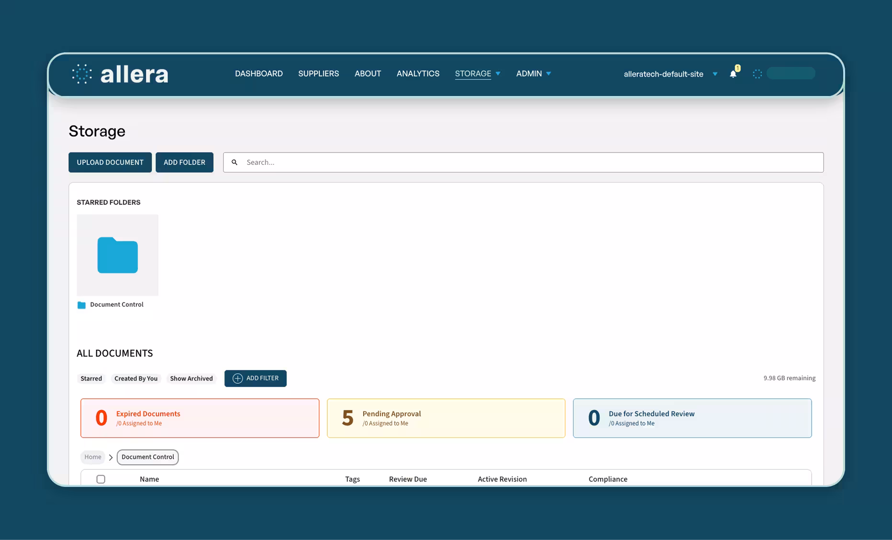Tick the select-all checkbox in table header
The width and height of the screenshot is (892, 540).
tap(100, 479)
